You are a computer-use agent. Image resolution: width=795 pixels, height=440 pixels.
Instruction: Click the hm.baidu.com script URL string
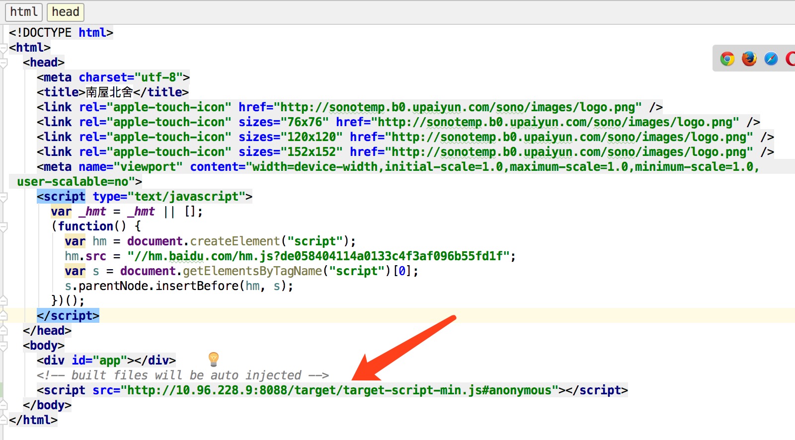click(x=318, y=256)
